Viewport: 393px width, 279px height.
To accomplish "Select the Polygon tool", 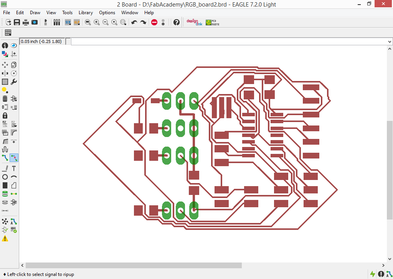I will [x=14, y=185].
